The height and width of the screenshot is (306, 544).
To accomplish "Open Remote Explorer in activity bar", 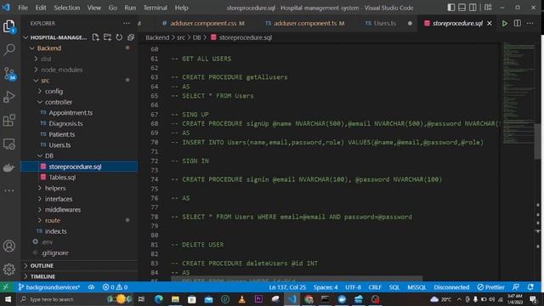I will click(9, 144).
